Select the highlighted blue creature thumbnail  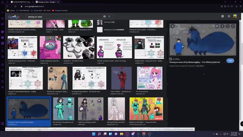point(29,109)
